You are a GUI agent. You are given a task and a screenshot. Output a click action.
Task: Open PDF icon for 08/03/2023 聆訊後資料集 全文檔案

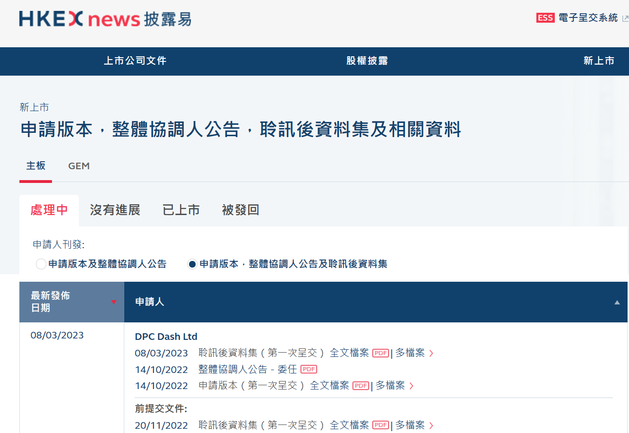(380, 353)
